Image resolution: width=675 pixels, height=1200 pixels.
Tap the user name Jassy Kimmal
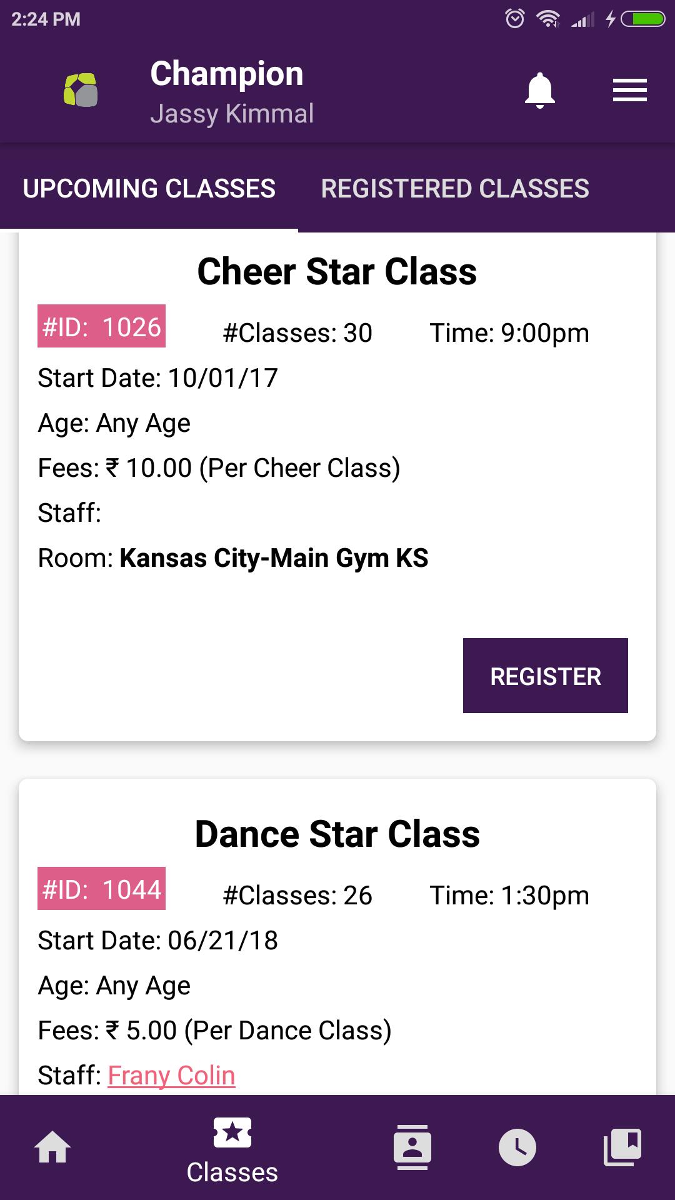point(233,113)
